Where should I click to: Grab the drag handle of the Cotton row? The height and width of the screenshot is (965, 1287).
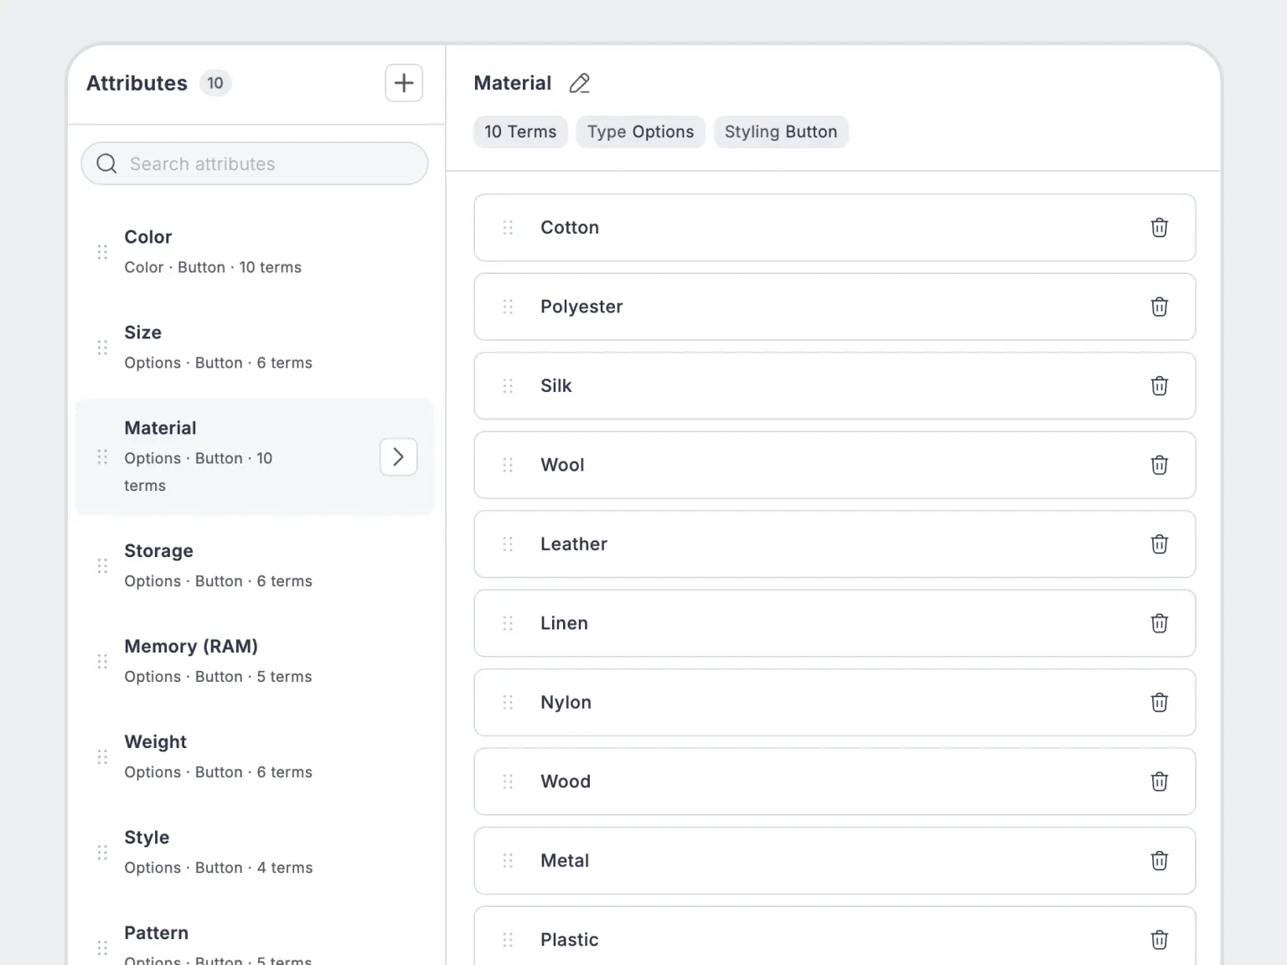click(x=508, y=228)
